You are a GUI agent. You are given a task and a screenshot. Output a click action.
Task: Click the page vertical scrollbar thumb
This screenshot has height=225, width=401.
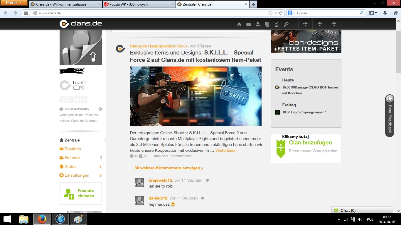click(398, 51)
